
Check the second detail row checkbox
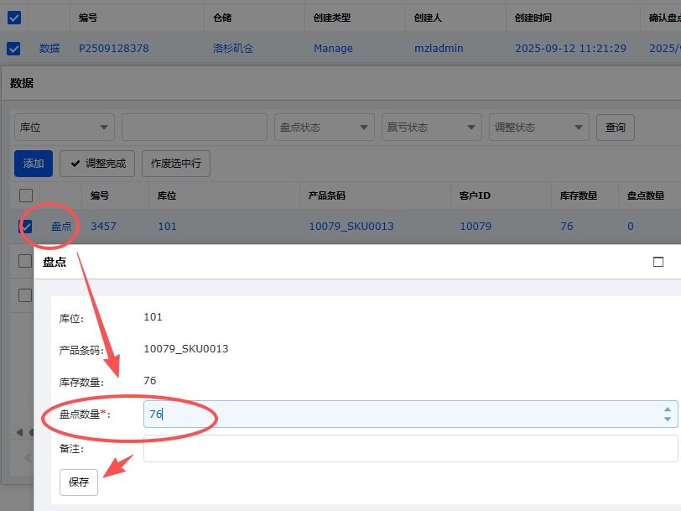(x=25, y=261)
